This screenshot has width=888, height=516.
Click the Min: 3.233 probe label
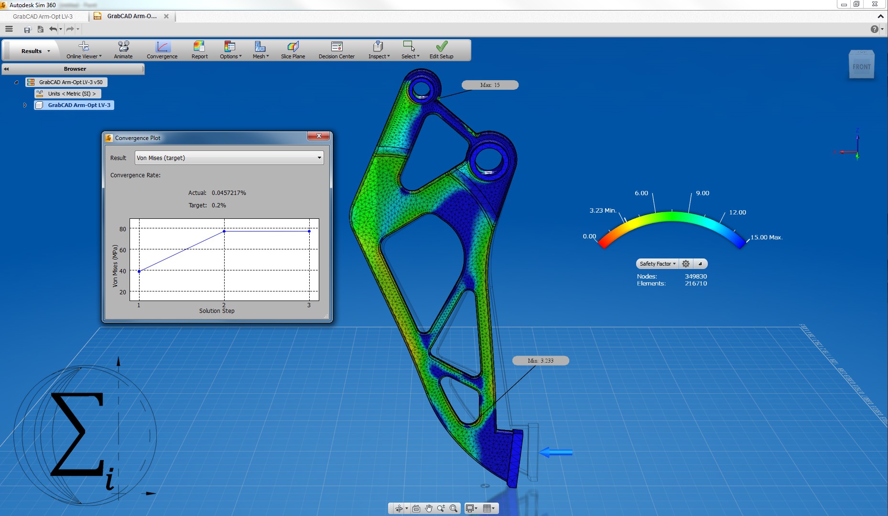coord(541,361)
